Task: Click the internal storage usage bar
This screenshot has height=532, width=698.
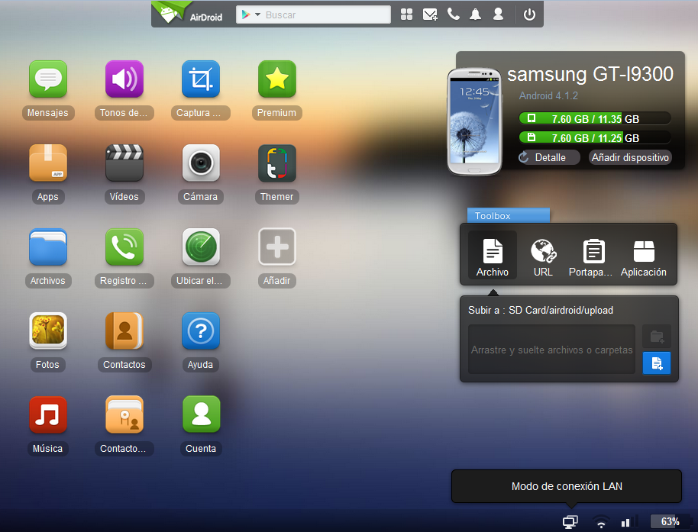Action: tap(595, 119)
